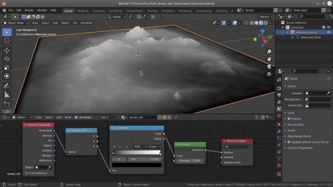The height and width of the screenshot is (187, 333).
Task: Open the AnimAide menu
Action: (87, 23)
